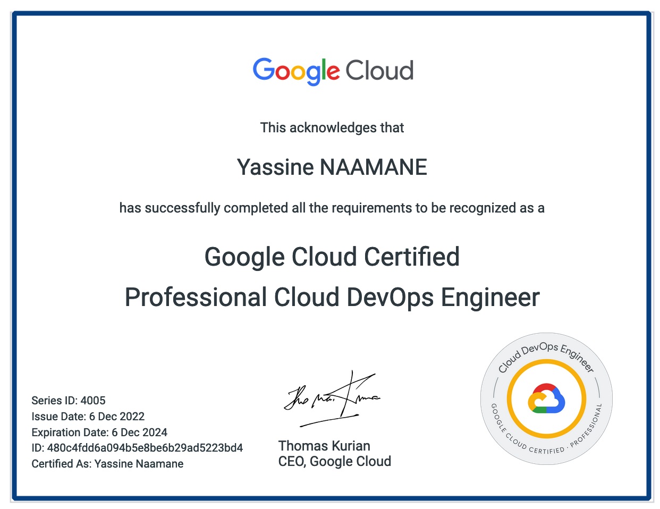
Task: Click the 'Series ID: 4005' line
Action: click(69, 401)
